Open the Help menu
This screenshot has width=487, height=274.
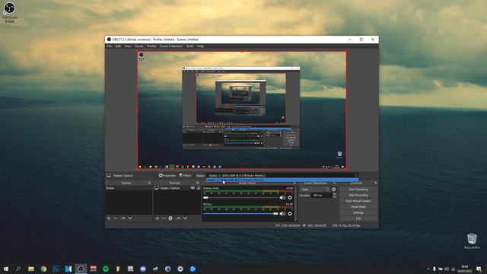200,46
